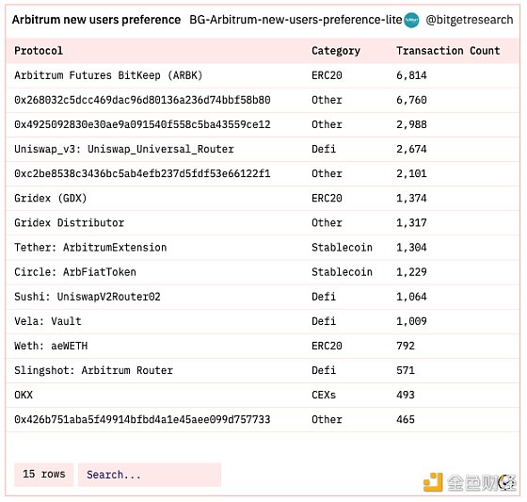Click the Stablecoin category in Circle row
527x502 pixels.
click(342, 272)
